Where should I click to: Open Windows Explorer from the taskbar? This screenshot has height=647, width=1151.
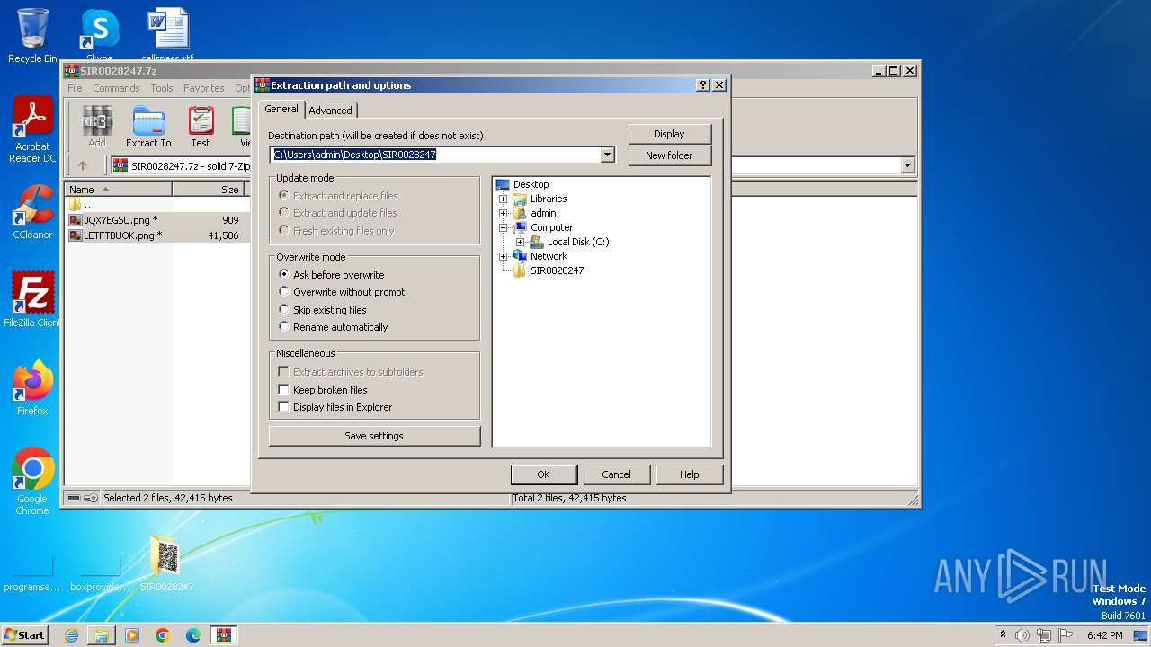point(102,635)
